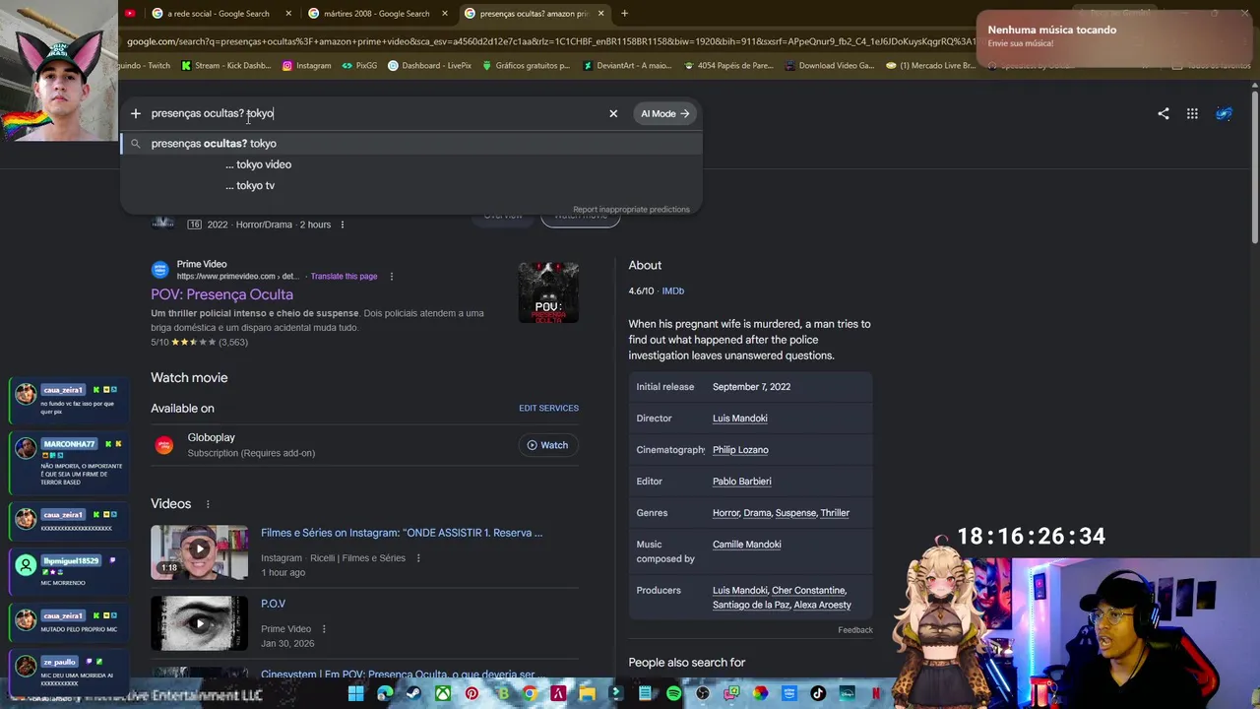Open the Videos section options menu

(x=208, y=504)
